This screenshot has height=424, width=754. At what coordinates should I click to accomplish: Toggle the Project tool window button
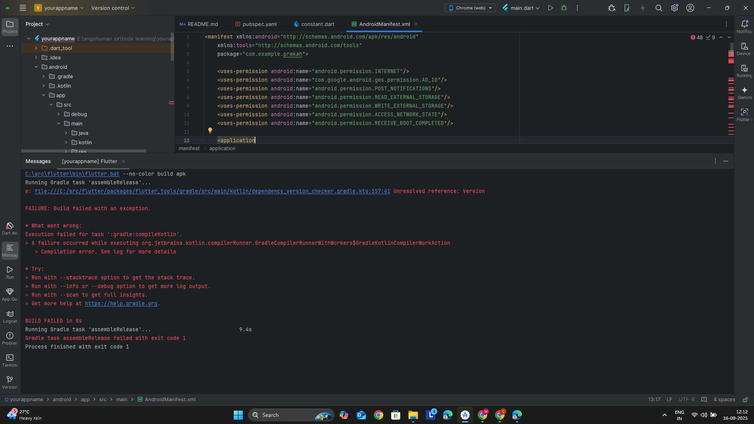[x=10, y=27]
